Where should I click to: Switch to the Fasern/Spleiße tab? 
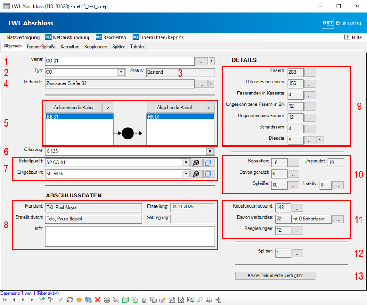[41, 47]
